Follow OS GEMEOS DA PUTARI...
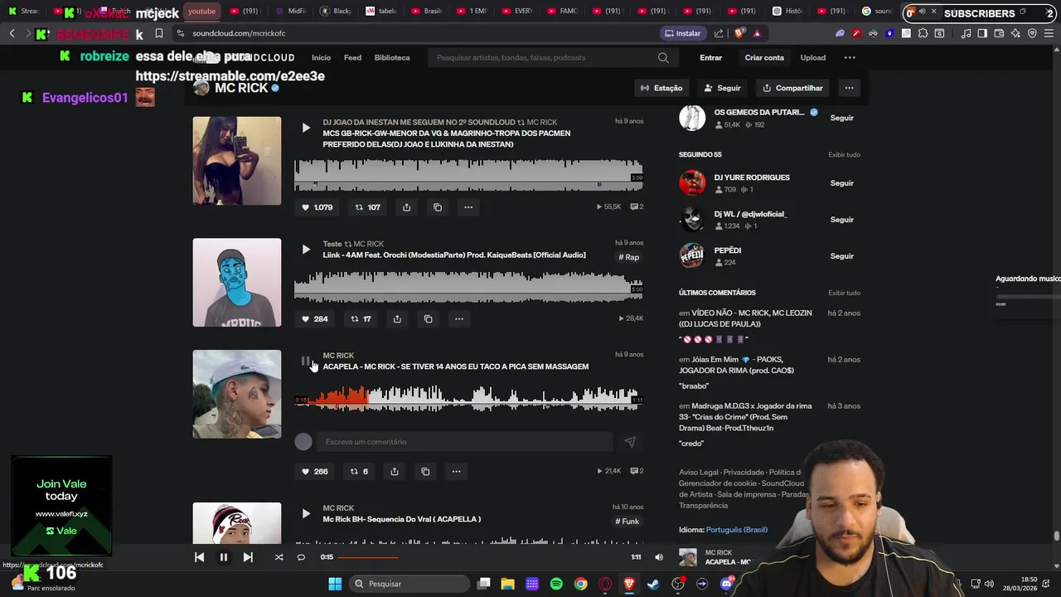1061x597 pixels. (841, 118)
